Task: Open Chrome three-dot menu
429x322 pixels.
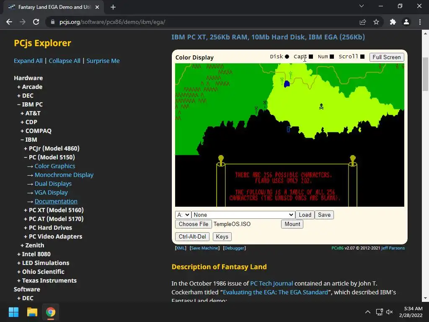Action: pyautogui.click(x=420, y=22)
